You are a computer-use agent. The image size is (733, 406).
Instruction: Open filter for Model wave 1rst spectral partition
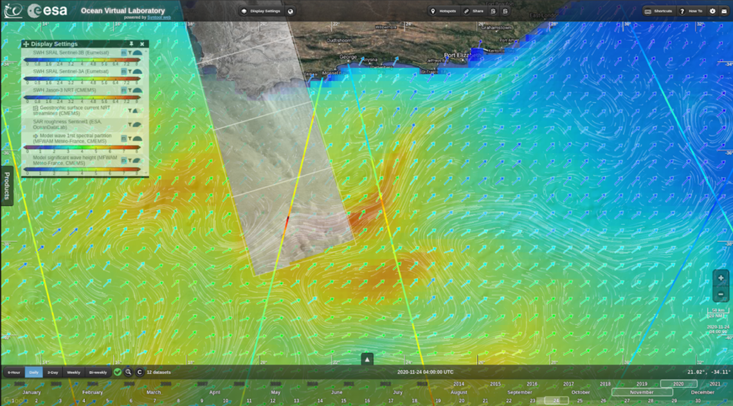130,139
